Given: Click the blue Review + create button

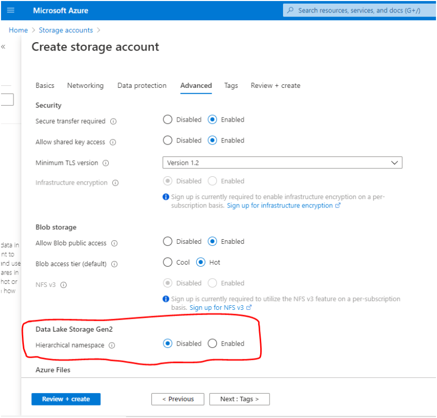Looking at the screenshot, I should (x=66, y=399).
